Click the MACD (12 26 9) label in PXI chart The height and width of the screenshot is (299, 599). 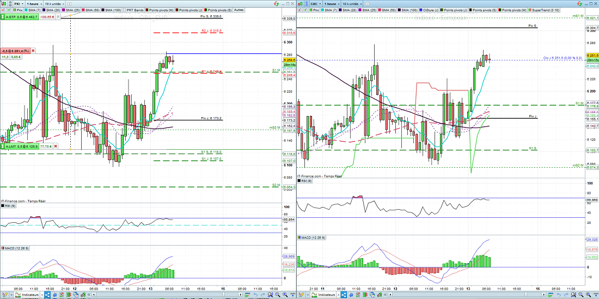pyautogui.click(x=15, y=248)
